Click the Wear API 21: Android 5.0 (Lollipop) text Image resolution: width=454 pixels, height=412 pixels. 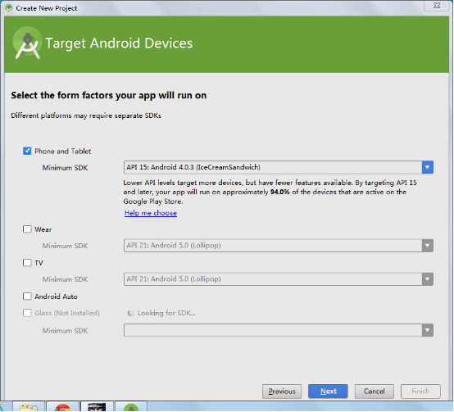click(x=174, y=246)
